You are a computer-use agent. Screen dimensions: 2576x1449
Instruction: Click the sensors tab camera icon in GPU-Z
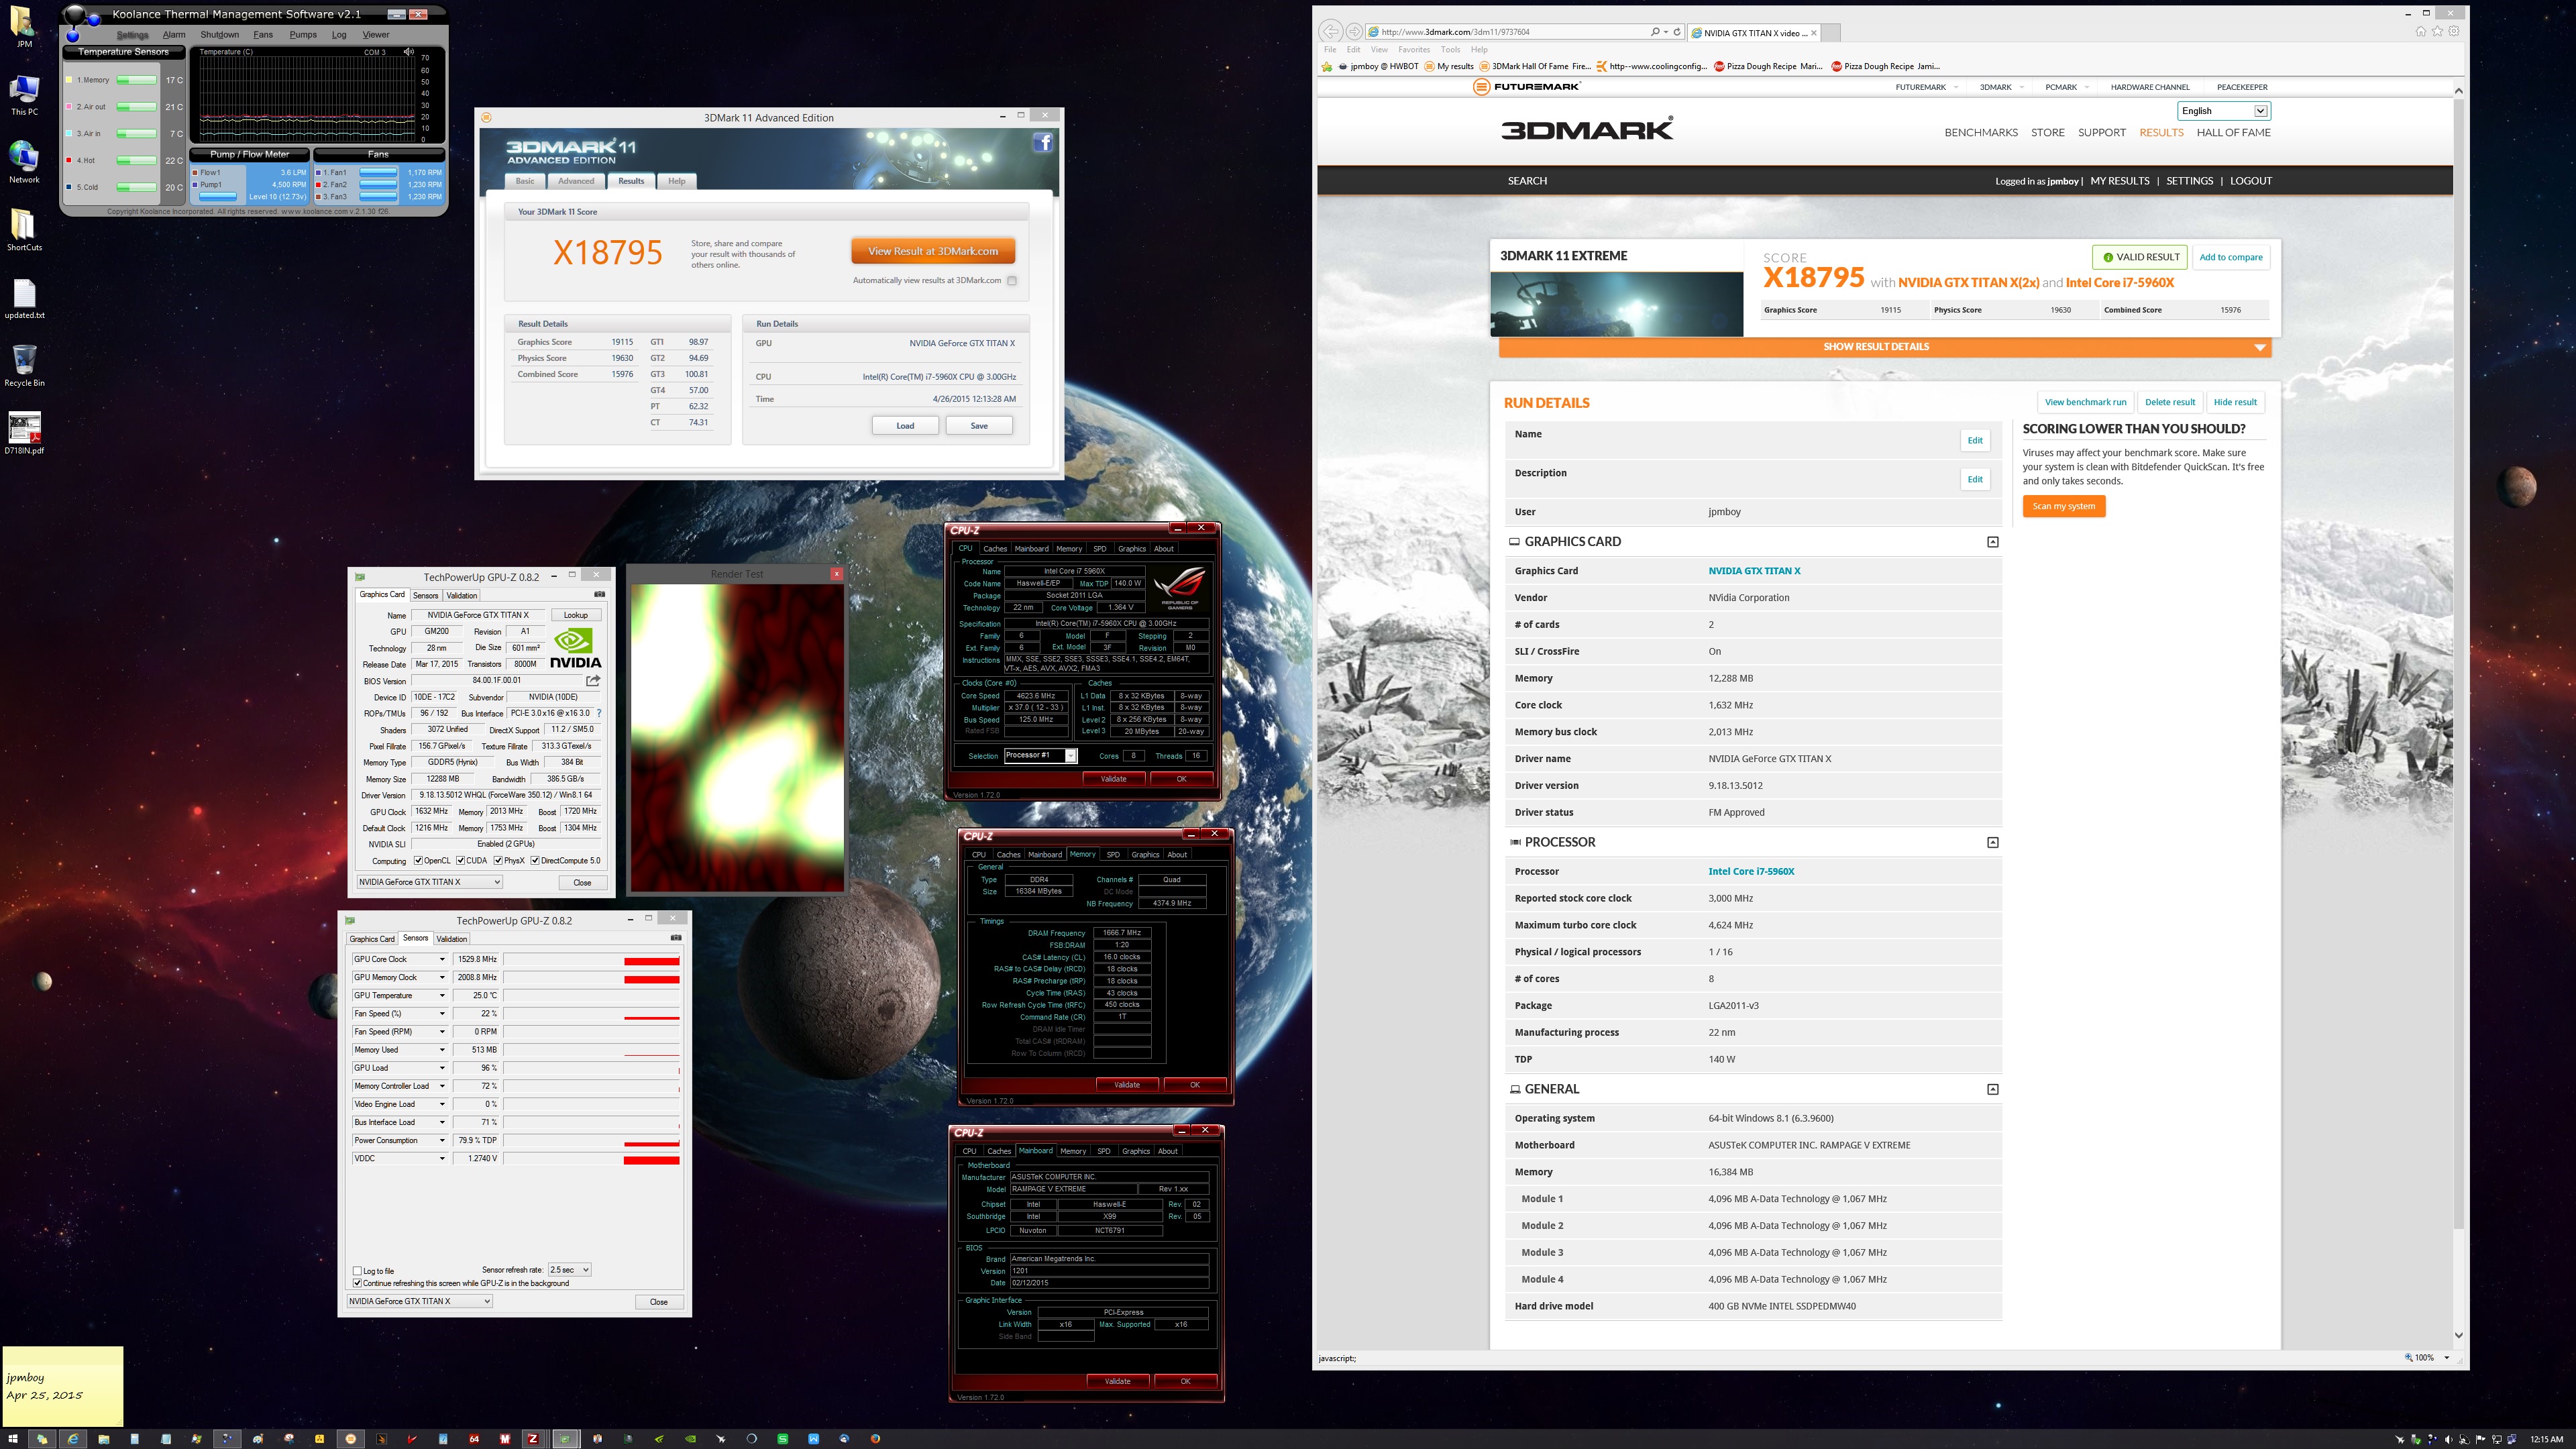[x=676, y=938]
